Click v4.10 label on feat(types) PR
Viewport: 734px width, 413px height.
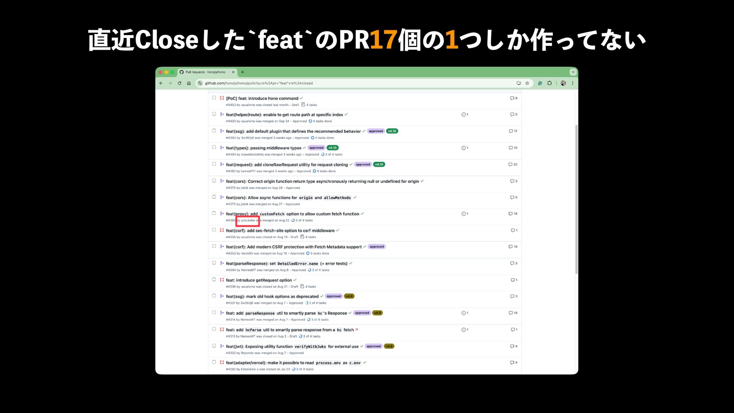click(333, 148)
